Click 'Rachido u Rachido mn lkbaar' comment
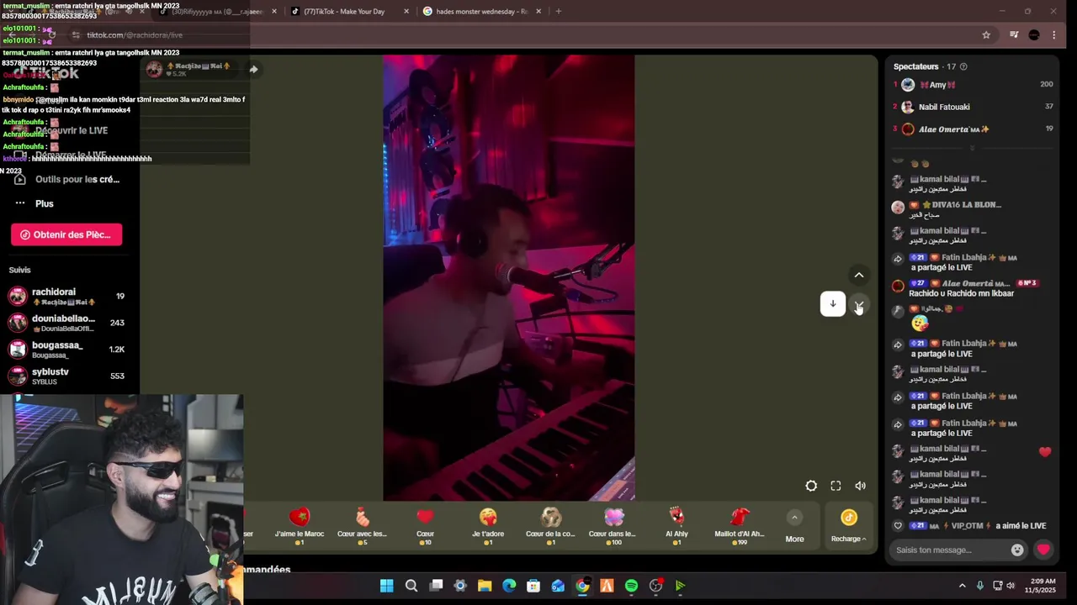This screenshot has width=1077, height=605. pos(962,293)
